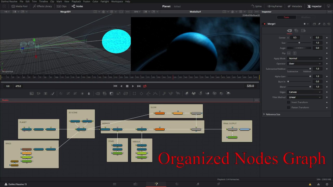Toggle keyframe for Angle parameter
Viewport: 333px width, 187px height.
[x=327, y=48]
